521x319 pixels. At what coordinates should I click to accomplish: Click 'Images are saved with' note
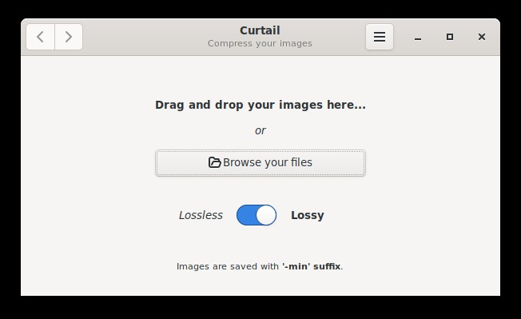228,266
